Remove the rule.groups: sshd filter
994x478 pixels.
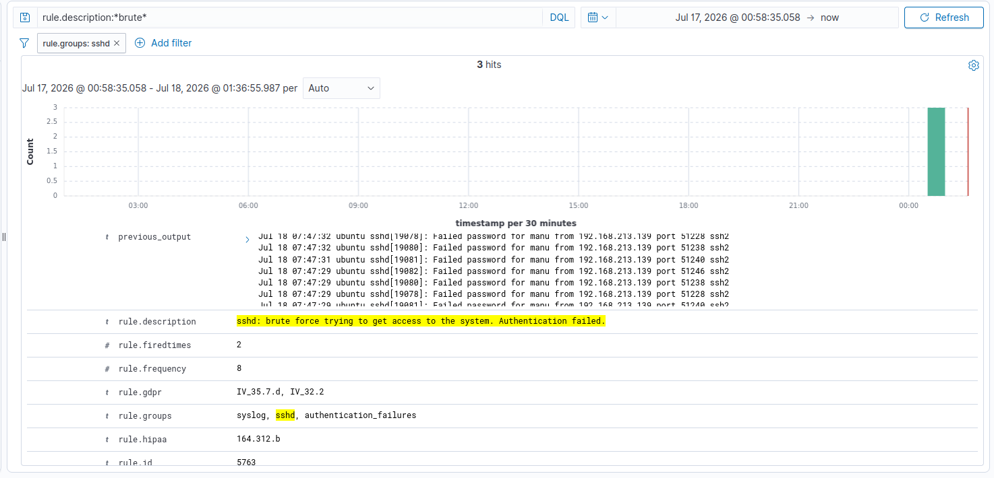point(117,43)
